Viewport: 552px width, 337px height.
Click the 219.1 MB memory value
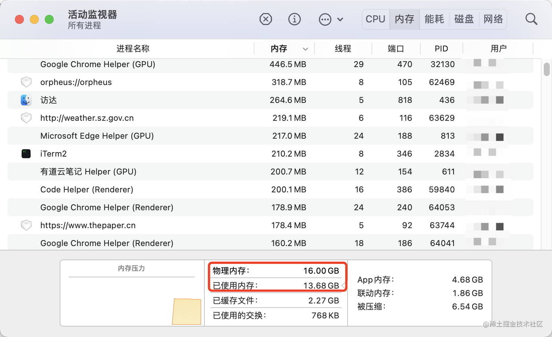(x=289, y=118)
